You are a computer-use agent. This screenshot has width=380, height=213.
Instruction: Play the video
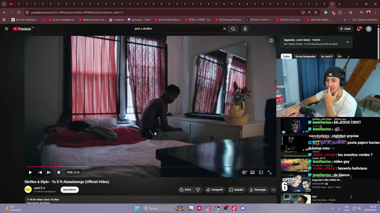coord(30,172)
